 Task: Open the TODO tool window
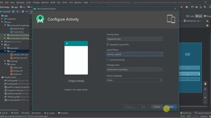[x=15, y=113]
